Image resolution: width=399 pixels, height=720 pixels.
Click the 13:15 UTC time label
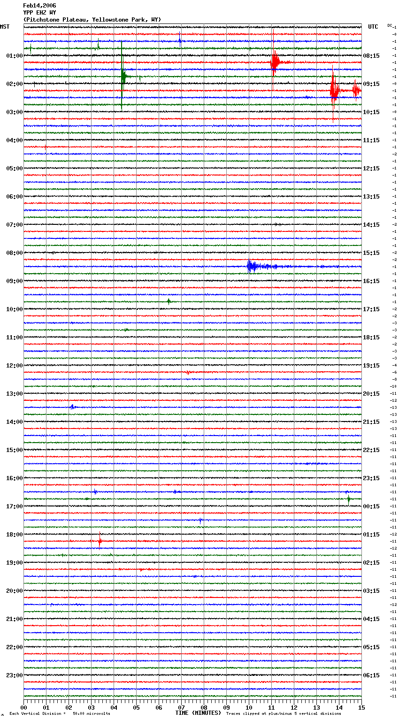coord(371,197)
